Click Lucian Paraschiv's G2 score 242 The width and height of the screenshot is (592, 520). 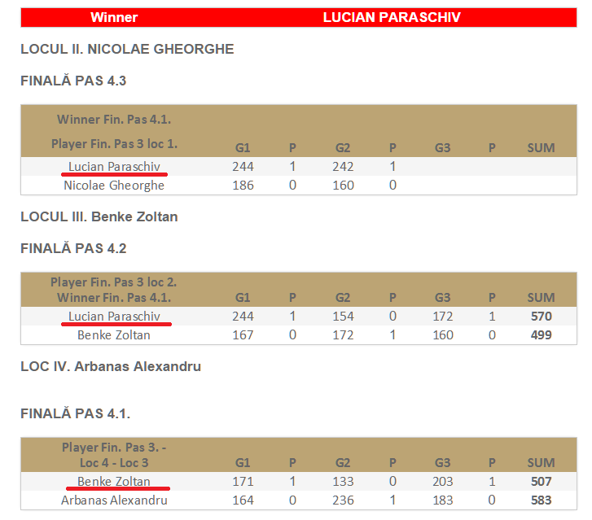pos(343,166)
